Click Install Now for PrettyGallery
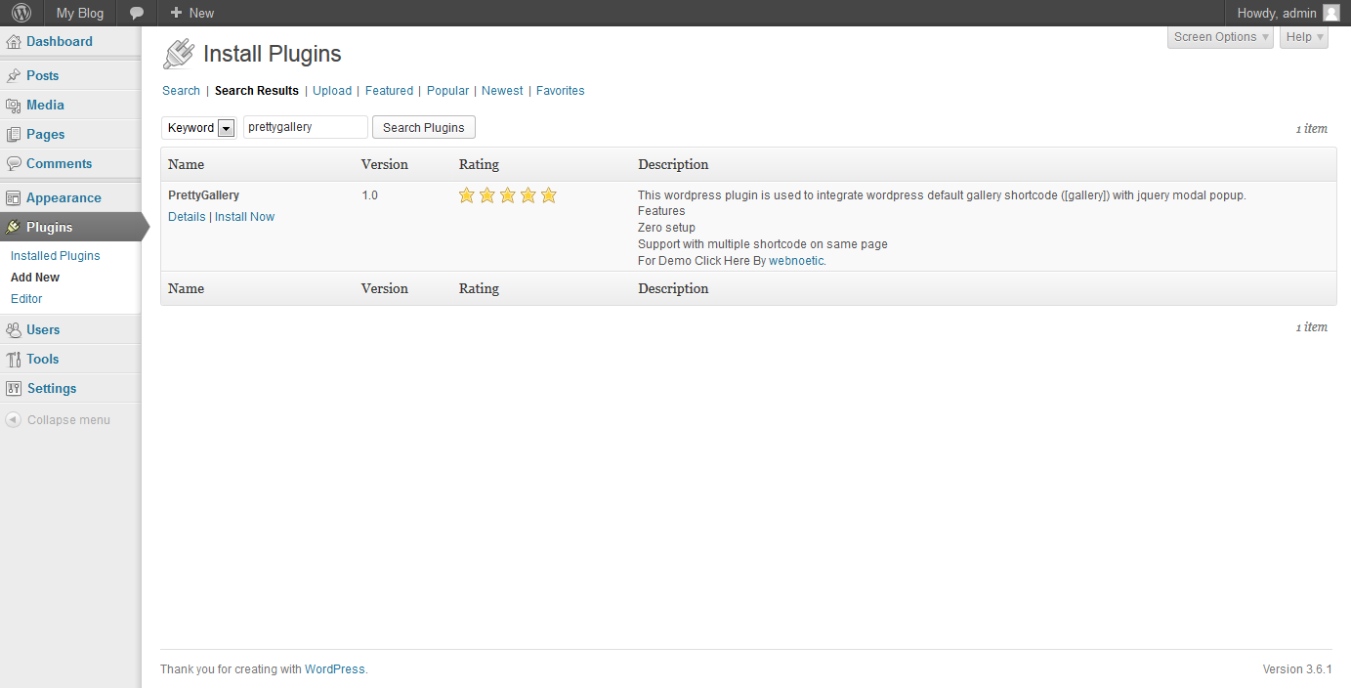This screenshot has width=1351, height=688. click(x=244, y=217)
